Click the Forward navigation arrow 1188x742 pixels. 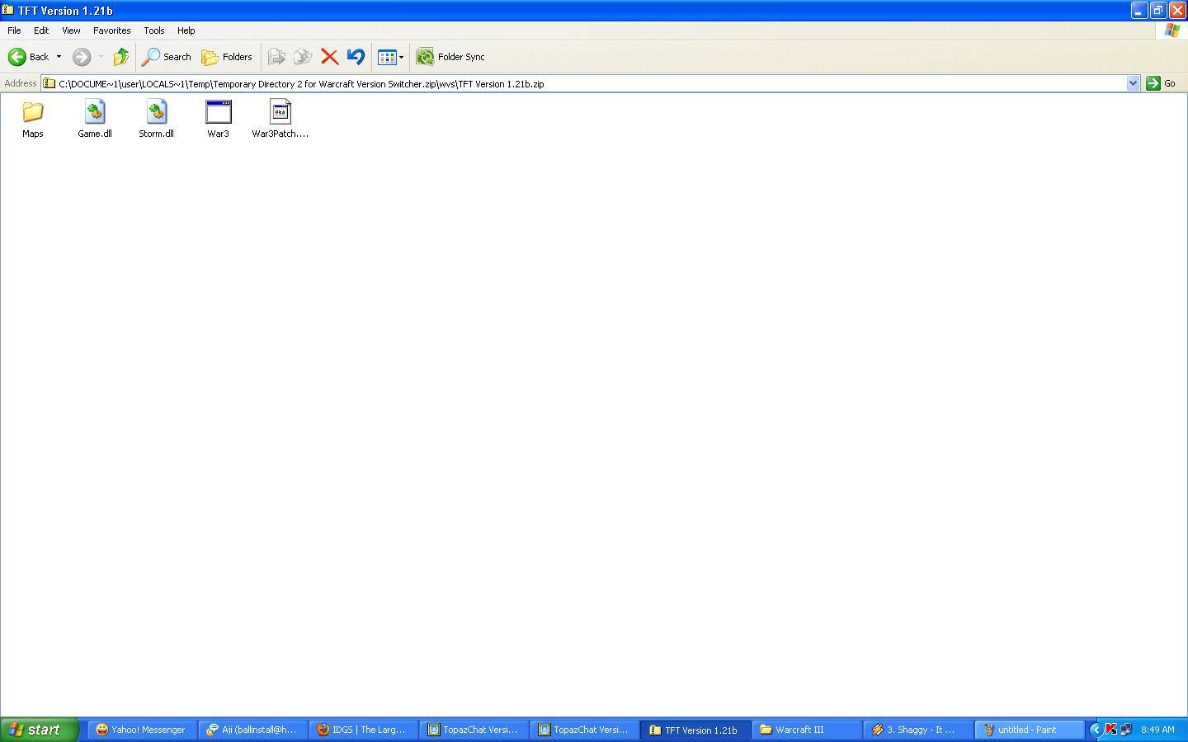tap(81, 57)
